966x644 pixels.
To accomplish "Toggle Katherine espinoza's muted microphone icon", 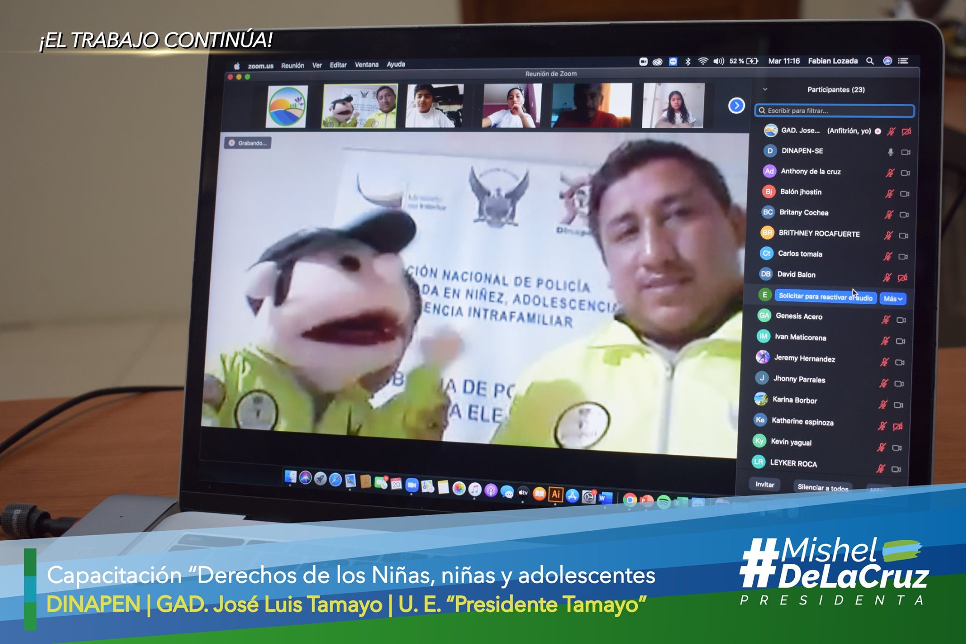I will coord(882,426).
